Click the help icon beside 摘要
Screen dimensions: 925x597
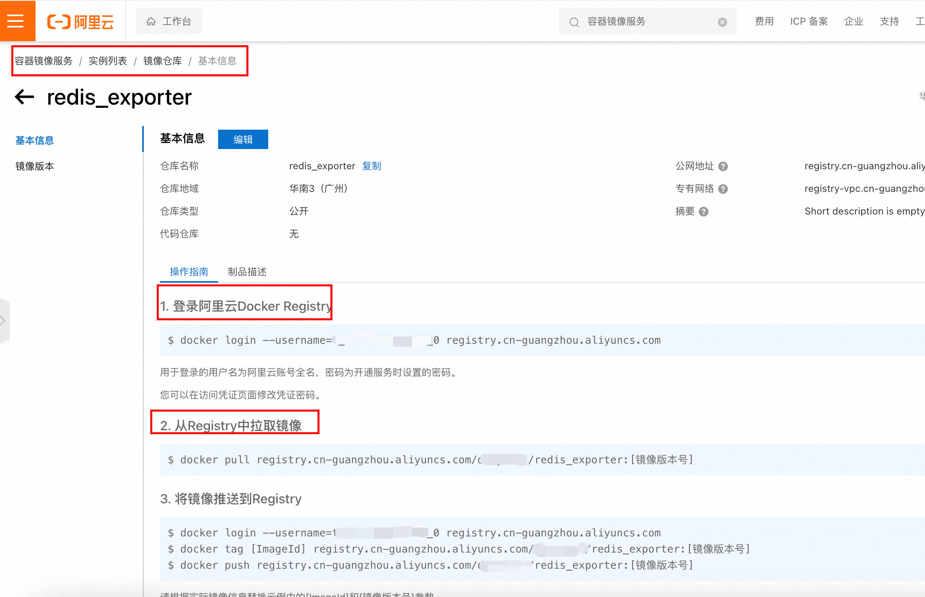704,212
